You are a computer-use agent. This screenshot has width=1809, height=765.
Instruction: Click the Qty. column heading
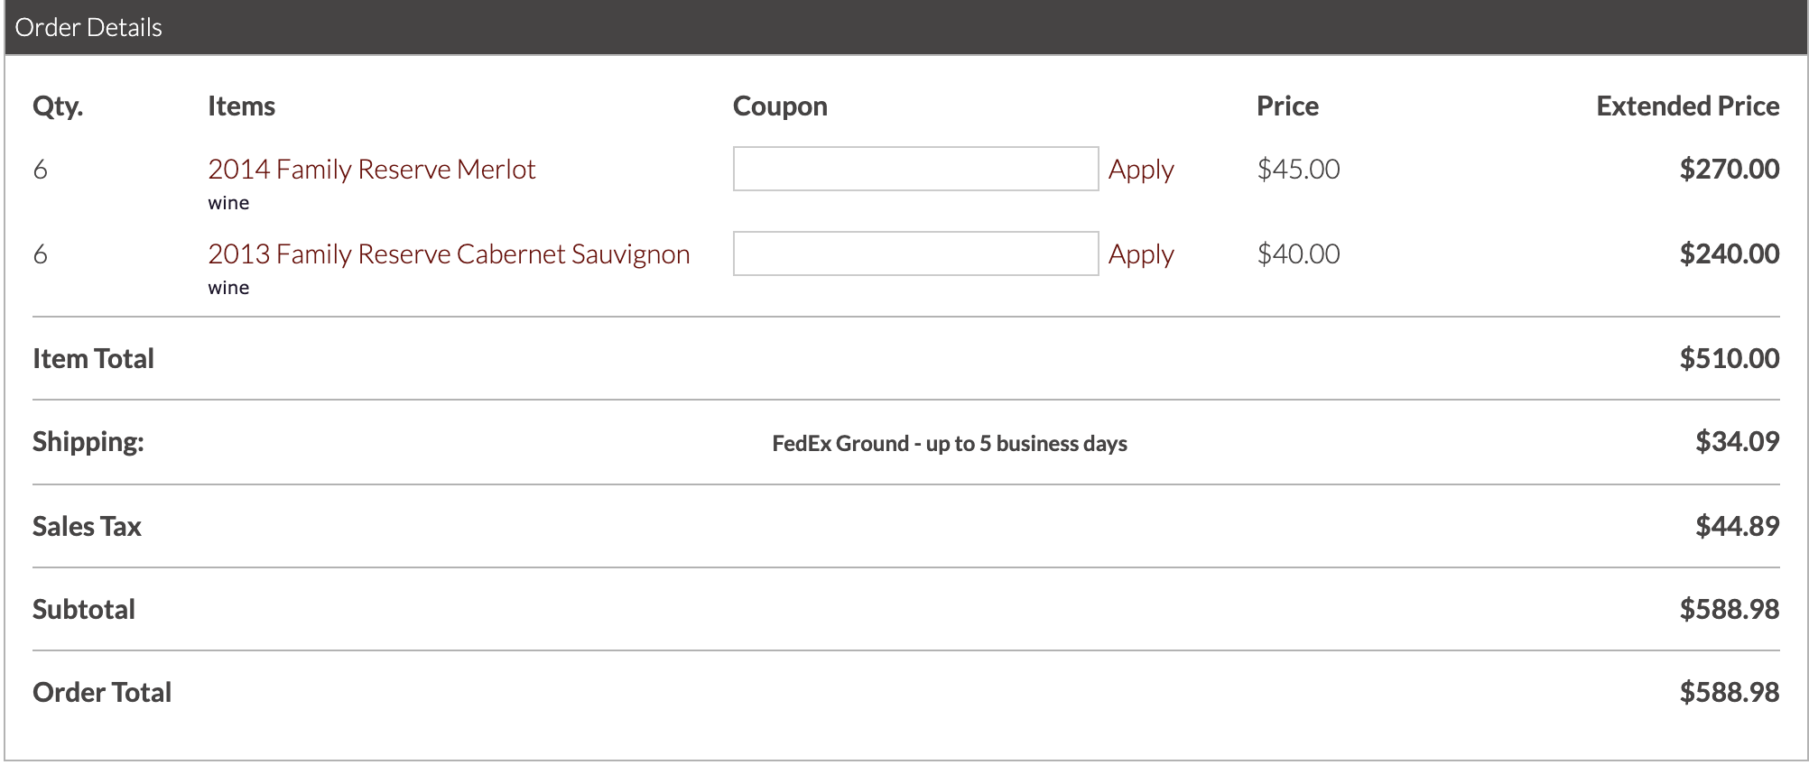coord(58,106)
